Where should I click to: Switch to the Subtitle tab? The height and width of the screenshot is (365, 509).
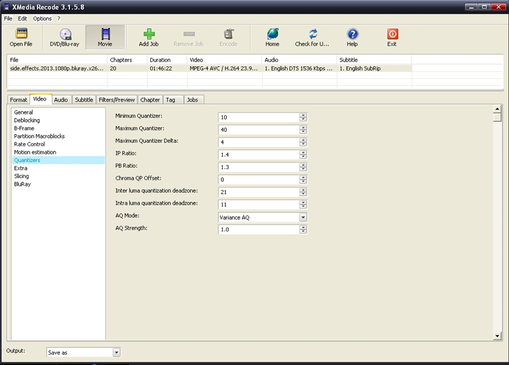pyautogui.click(x=84, y=100)
